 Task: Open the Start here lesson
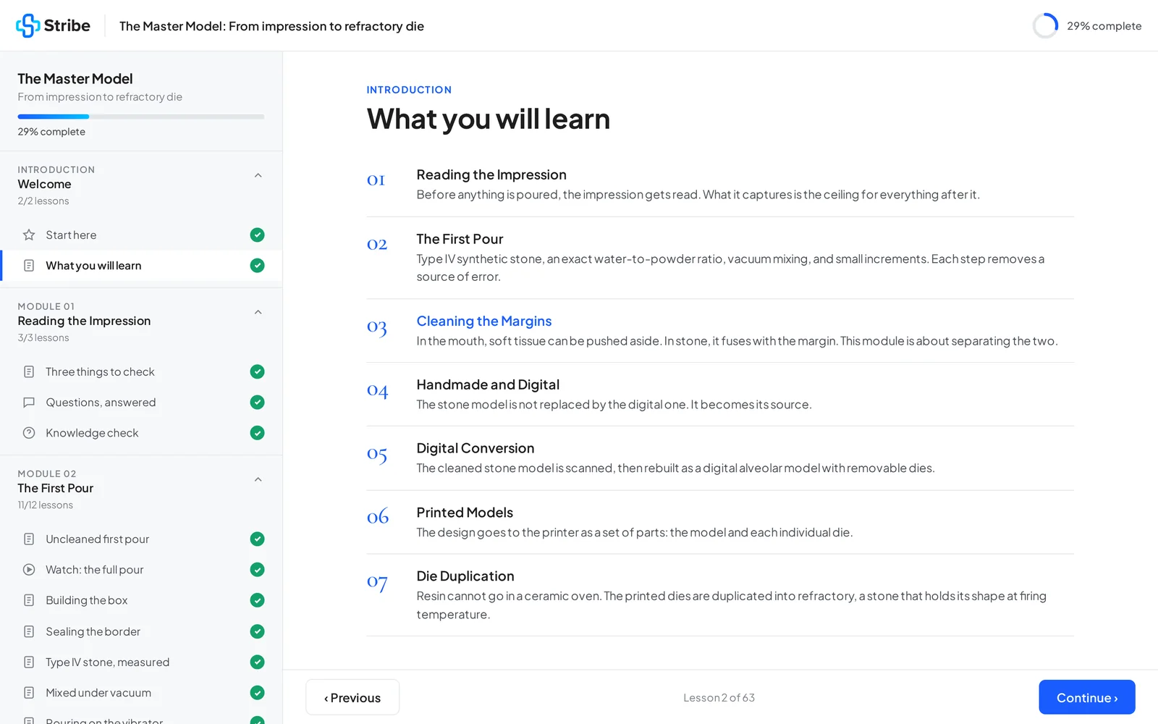[x=141, y=235]
